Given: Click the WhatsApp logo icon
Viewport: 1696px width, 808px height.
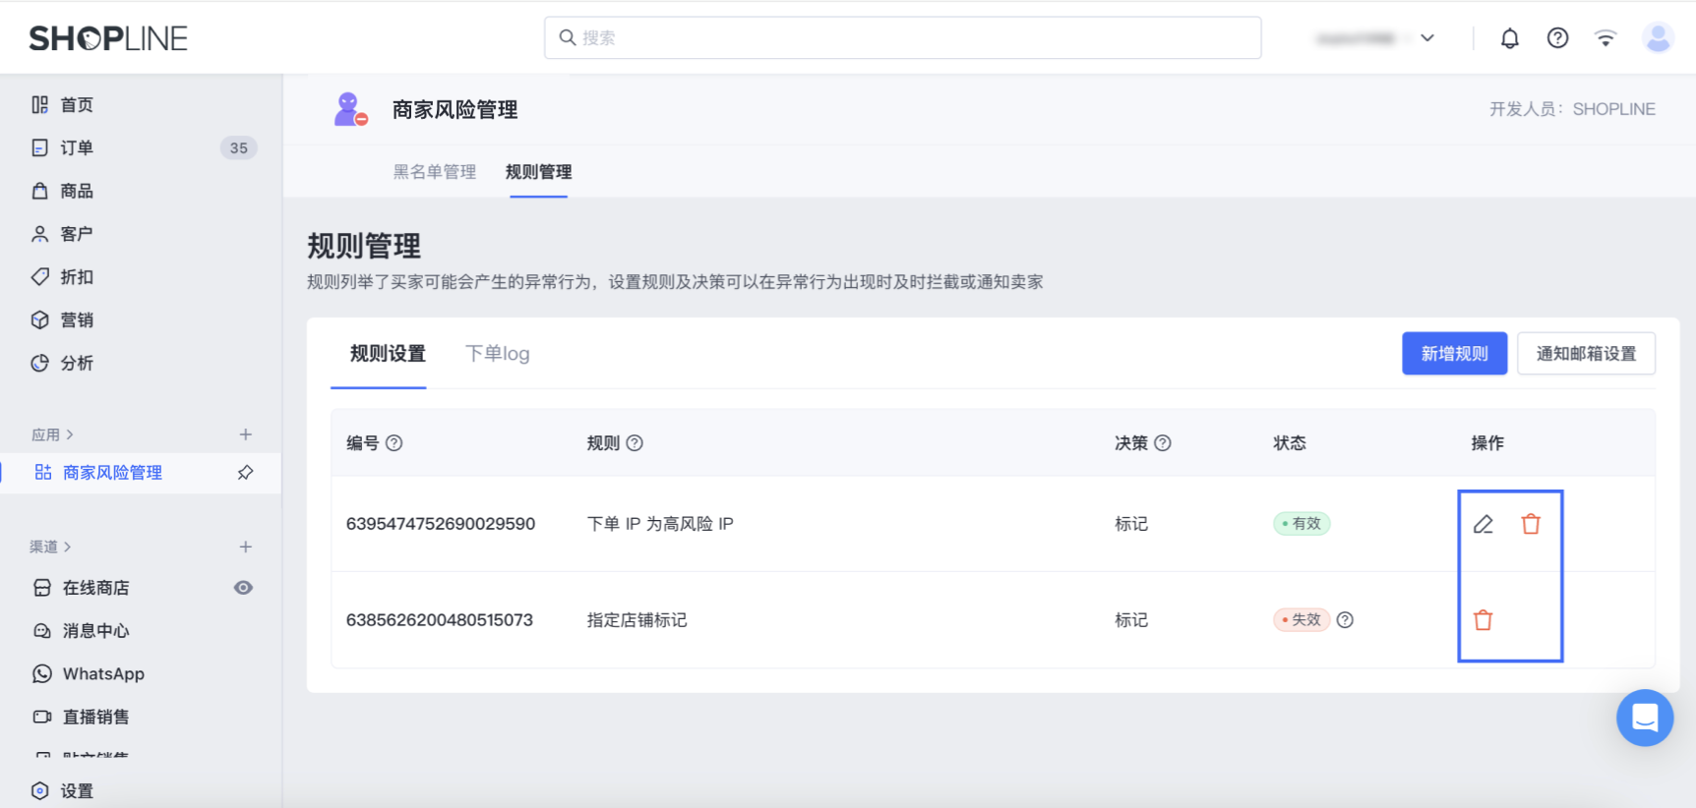Looking at the screenshot, I should point(42,674).
